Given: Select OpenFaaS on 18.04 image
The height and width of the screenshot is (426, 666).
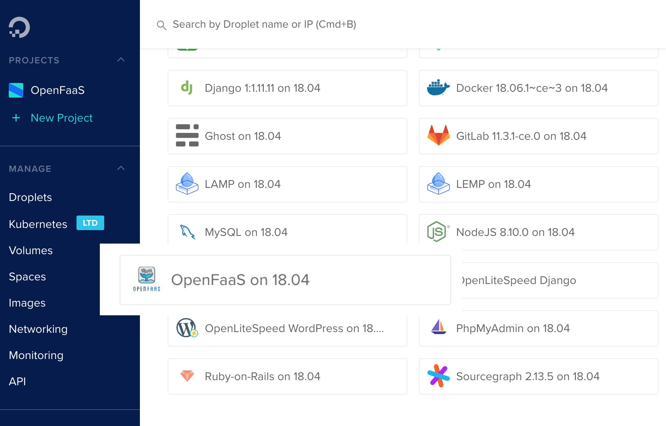Looking at the screenshot, I should (x=285, y=280).
